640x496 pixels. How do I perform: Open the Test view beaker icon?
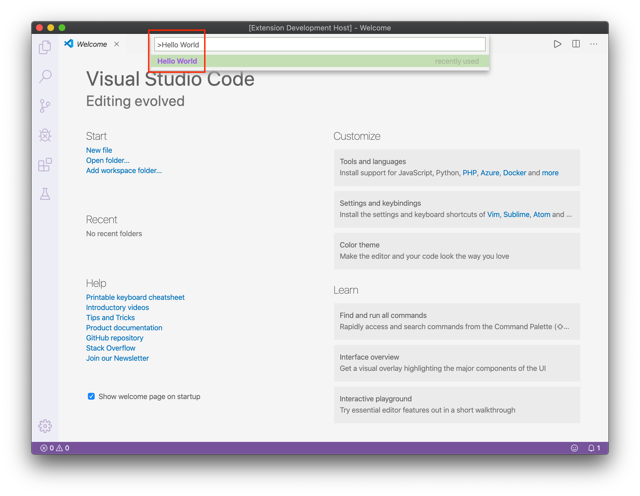coord(45,194)
